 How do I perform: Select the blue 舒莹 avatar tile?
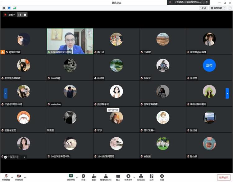point(209,67)
